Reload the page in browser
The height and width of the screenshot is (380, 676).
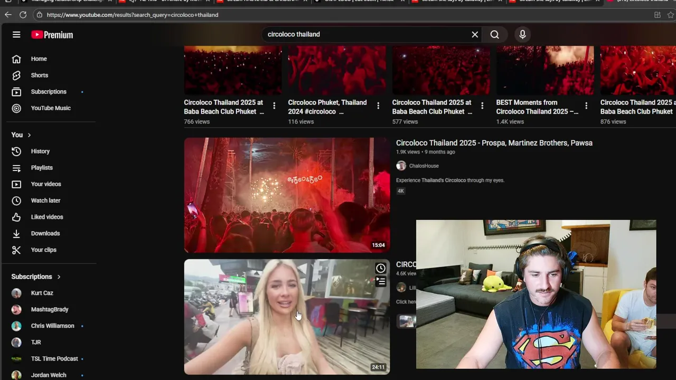click(x=23, y=15)
